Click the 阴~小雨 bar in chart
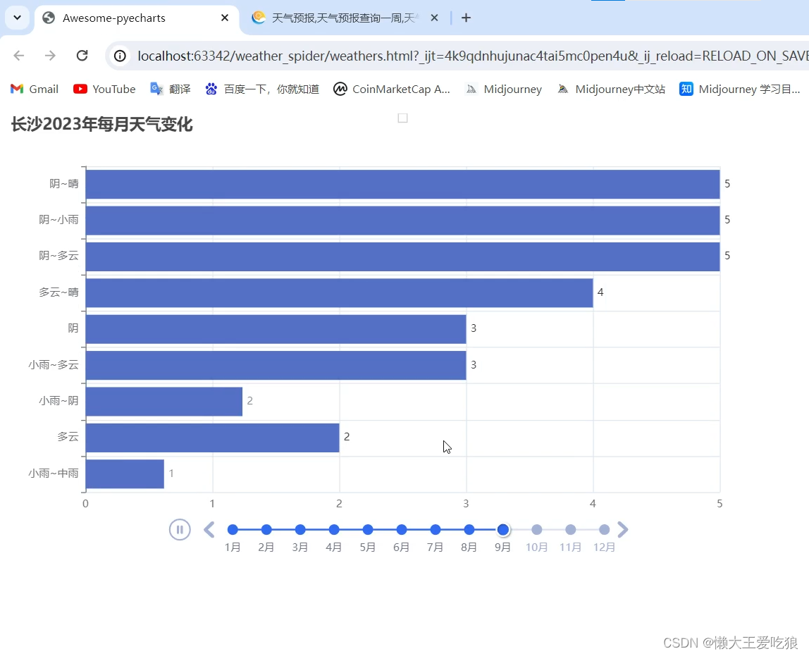 402,221
